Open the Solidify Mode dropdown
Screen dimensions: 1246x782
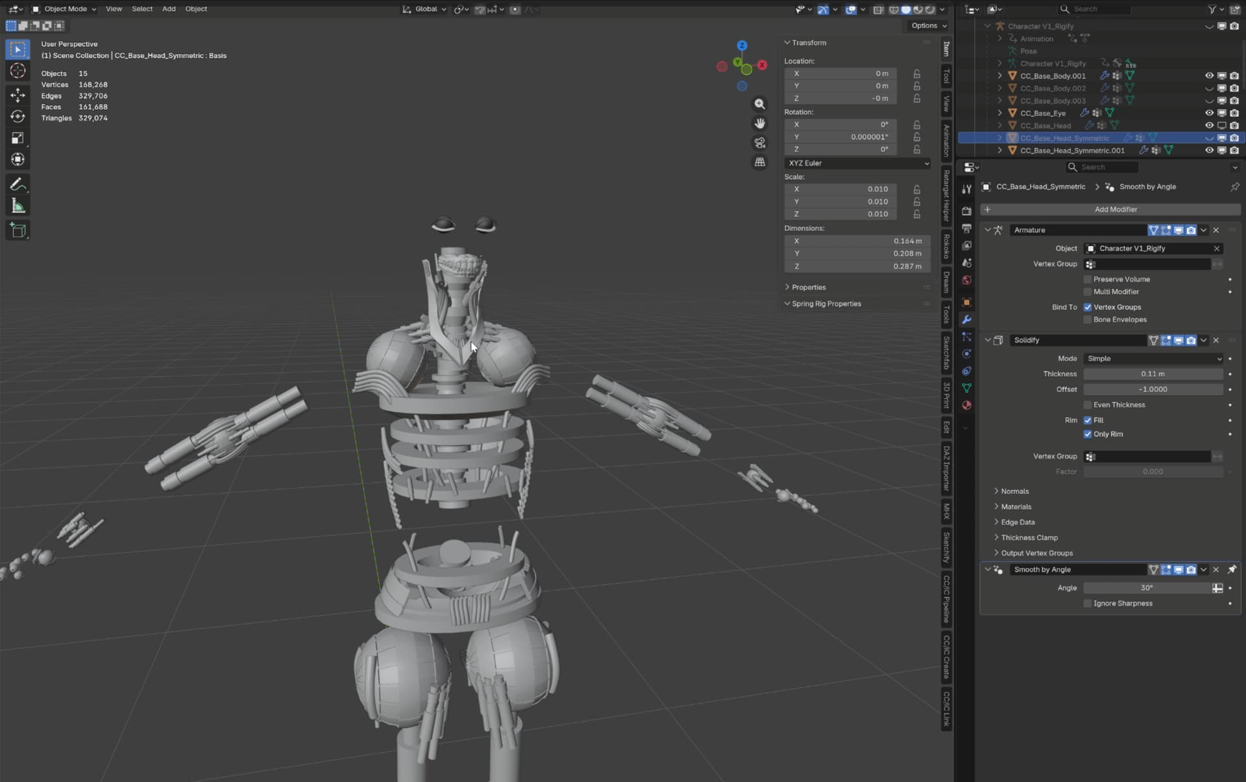click(x=1154, y=358)
